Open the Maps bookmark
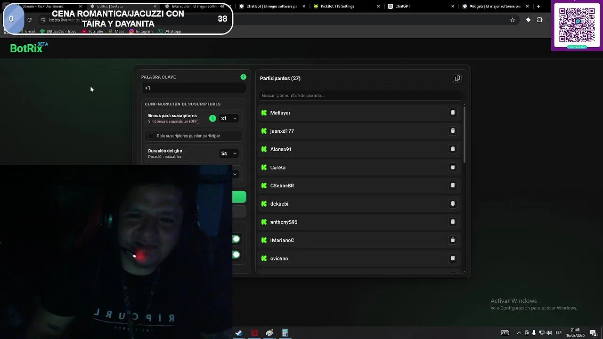Screen dimensions: 603x339 116,32
